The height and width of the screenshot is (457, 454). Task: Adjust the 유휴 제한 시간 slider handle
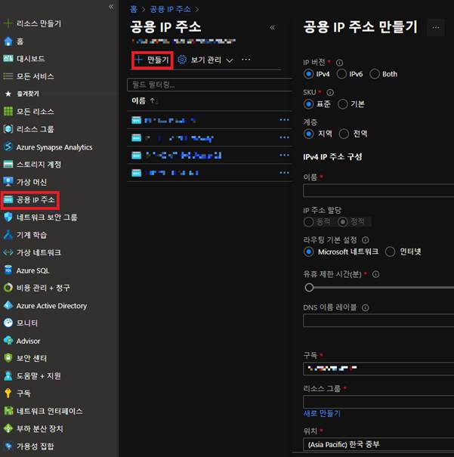(309, 288)
